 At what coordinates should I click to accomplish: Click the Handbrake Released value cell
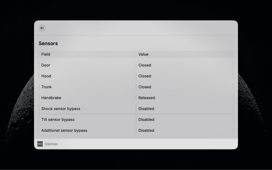coord(184,98)
